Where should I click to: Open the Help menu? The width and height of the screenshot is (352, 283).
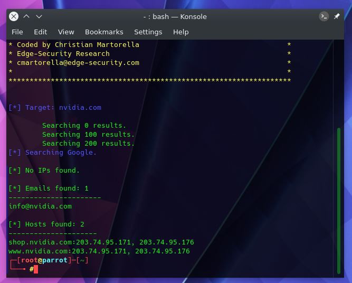tap(180, 32)
